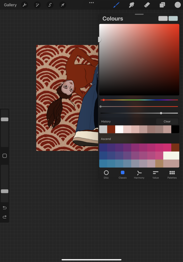Screen dimensions: 183x262
Task: Pick the teal blue swatch in Ascend palette
Action: click(103, 163)
